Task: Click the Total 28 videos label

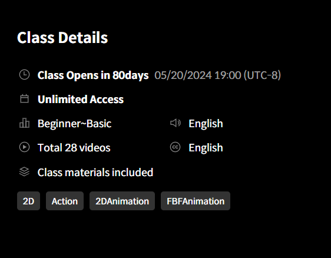Action: (74, 148)
